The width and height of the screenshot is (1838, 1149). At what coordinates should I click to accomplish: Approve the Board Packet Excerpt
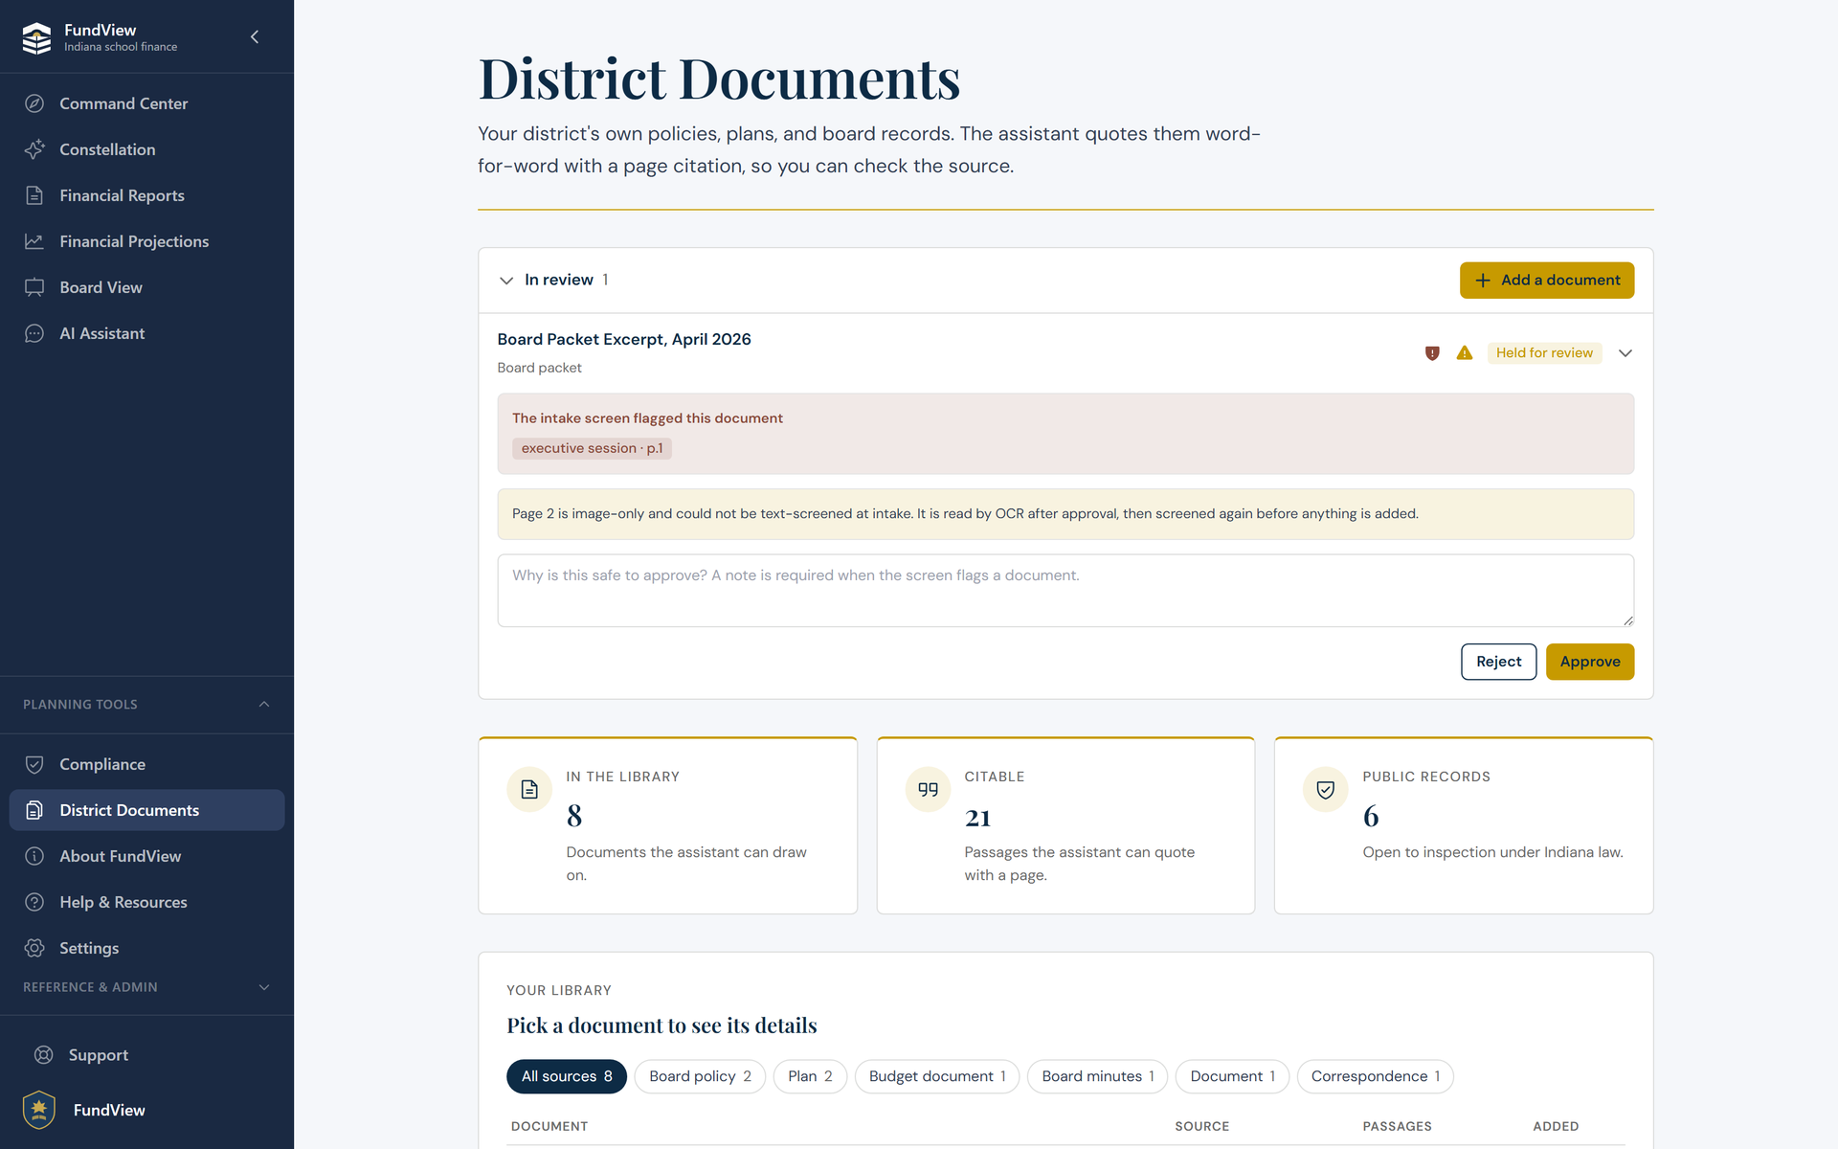pos(1590,662)
